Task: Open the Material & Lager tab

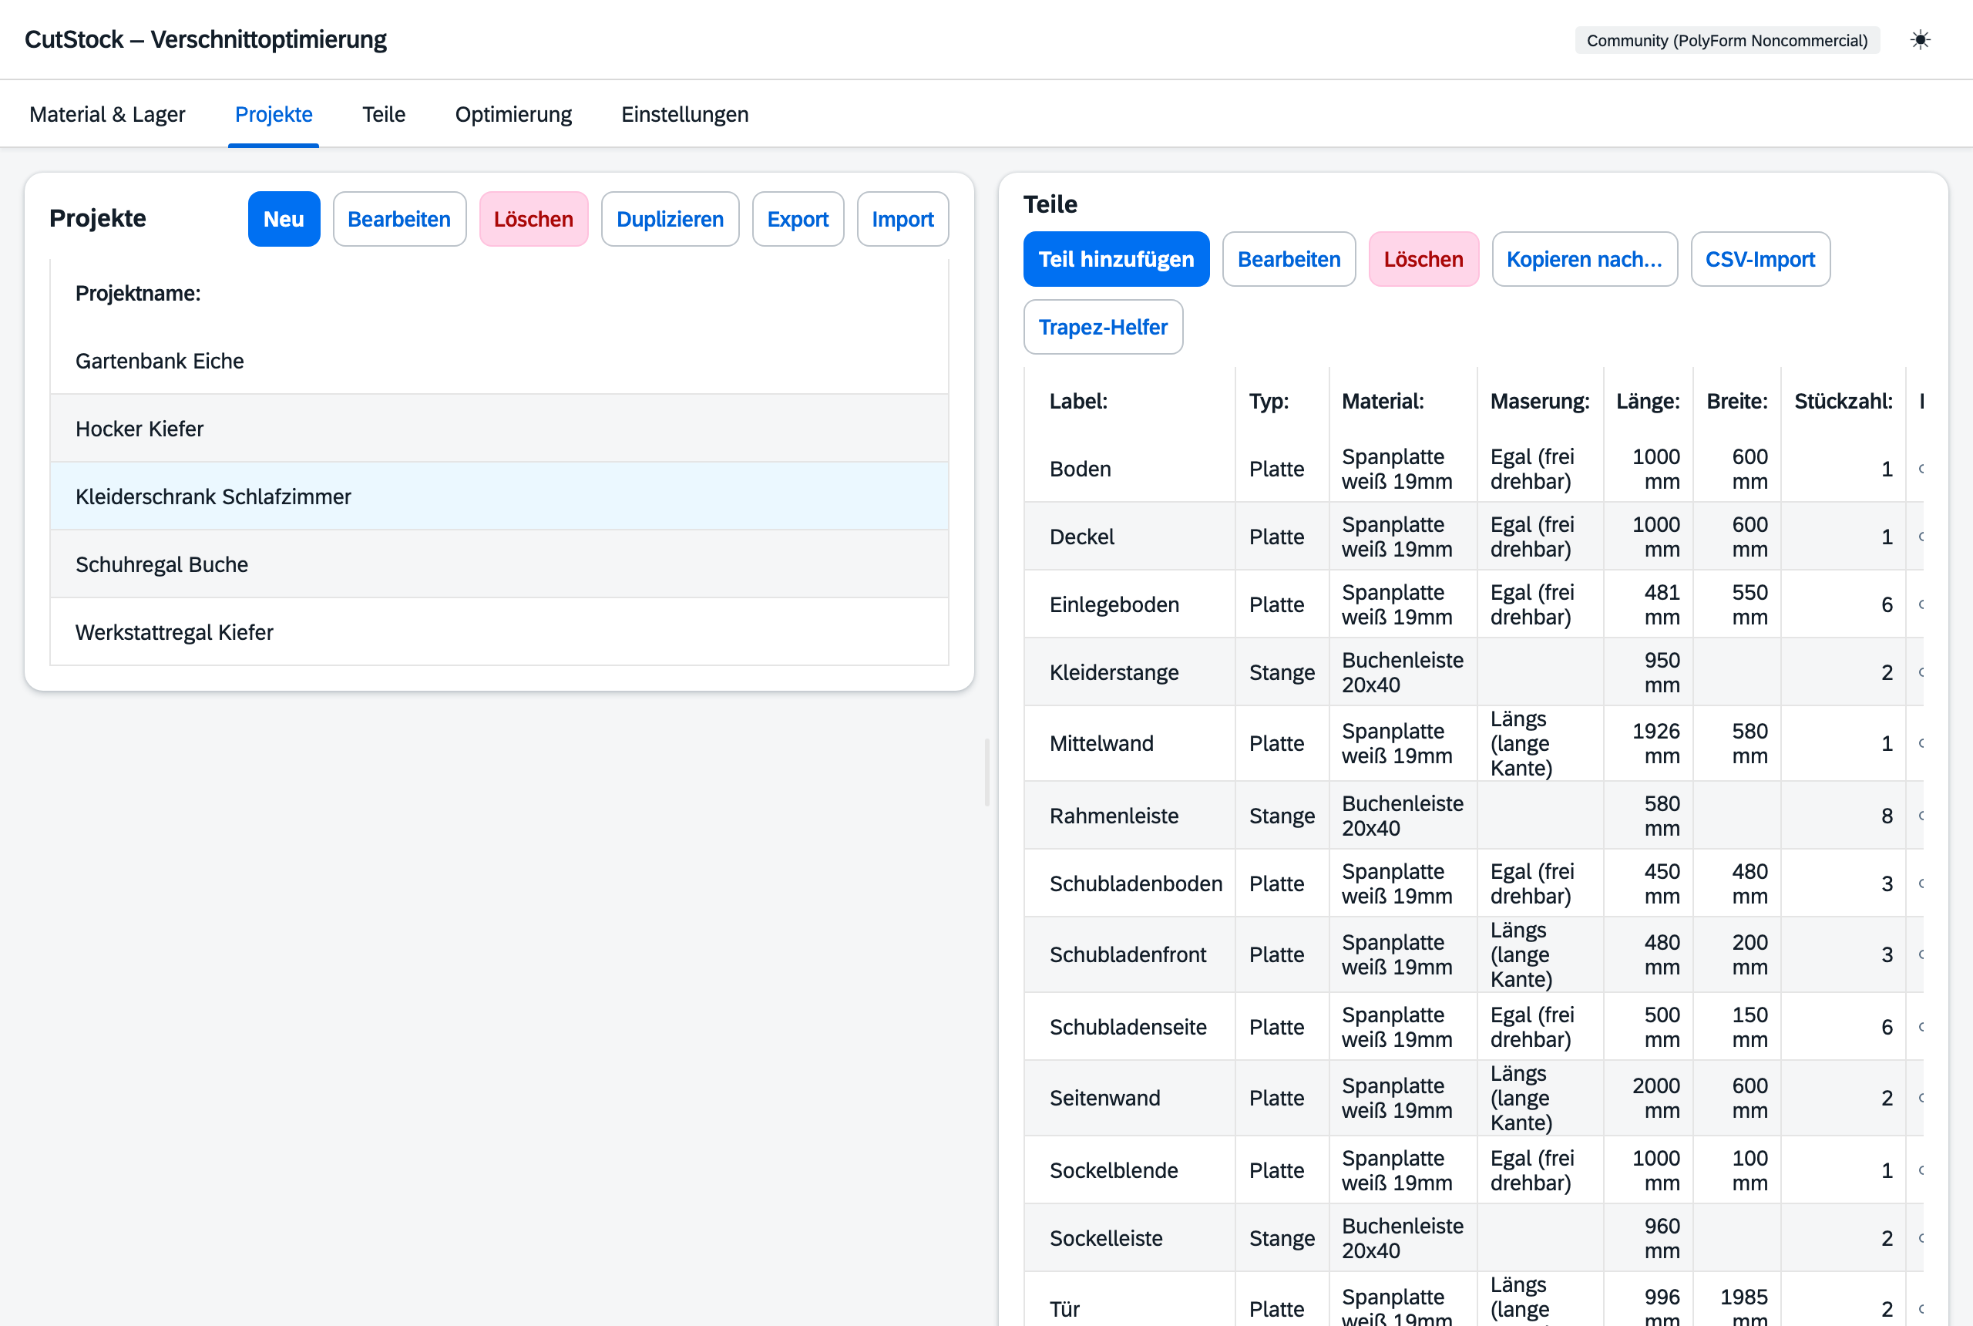Action: 107,114
